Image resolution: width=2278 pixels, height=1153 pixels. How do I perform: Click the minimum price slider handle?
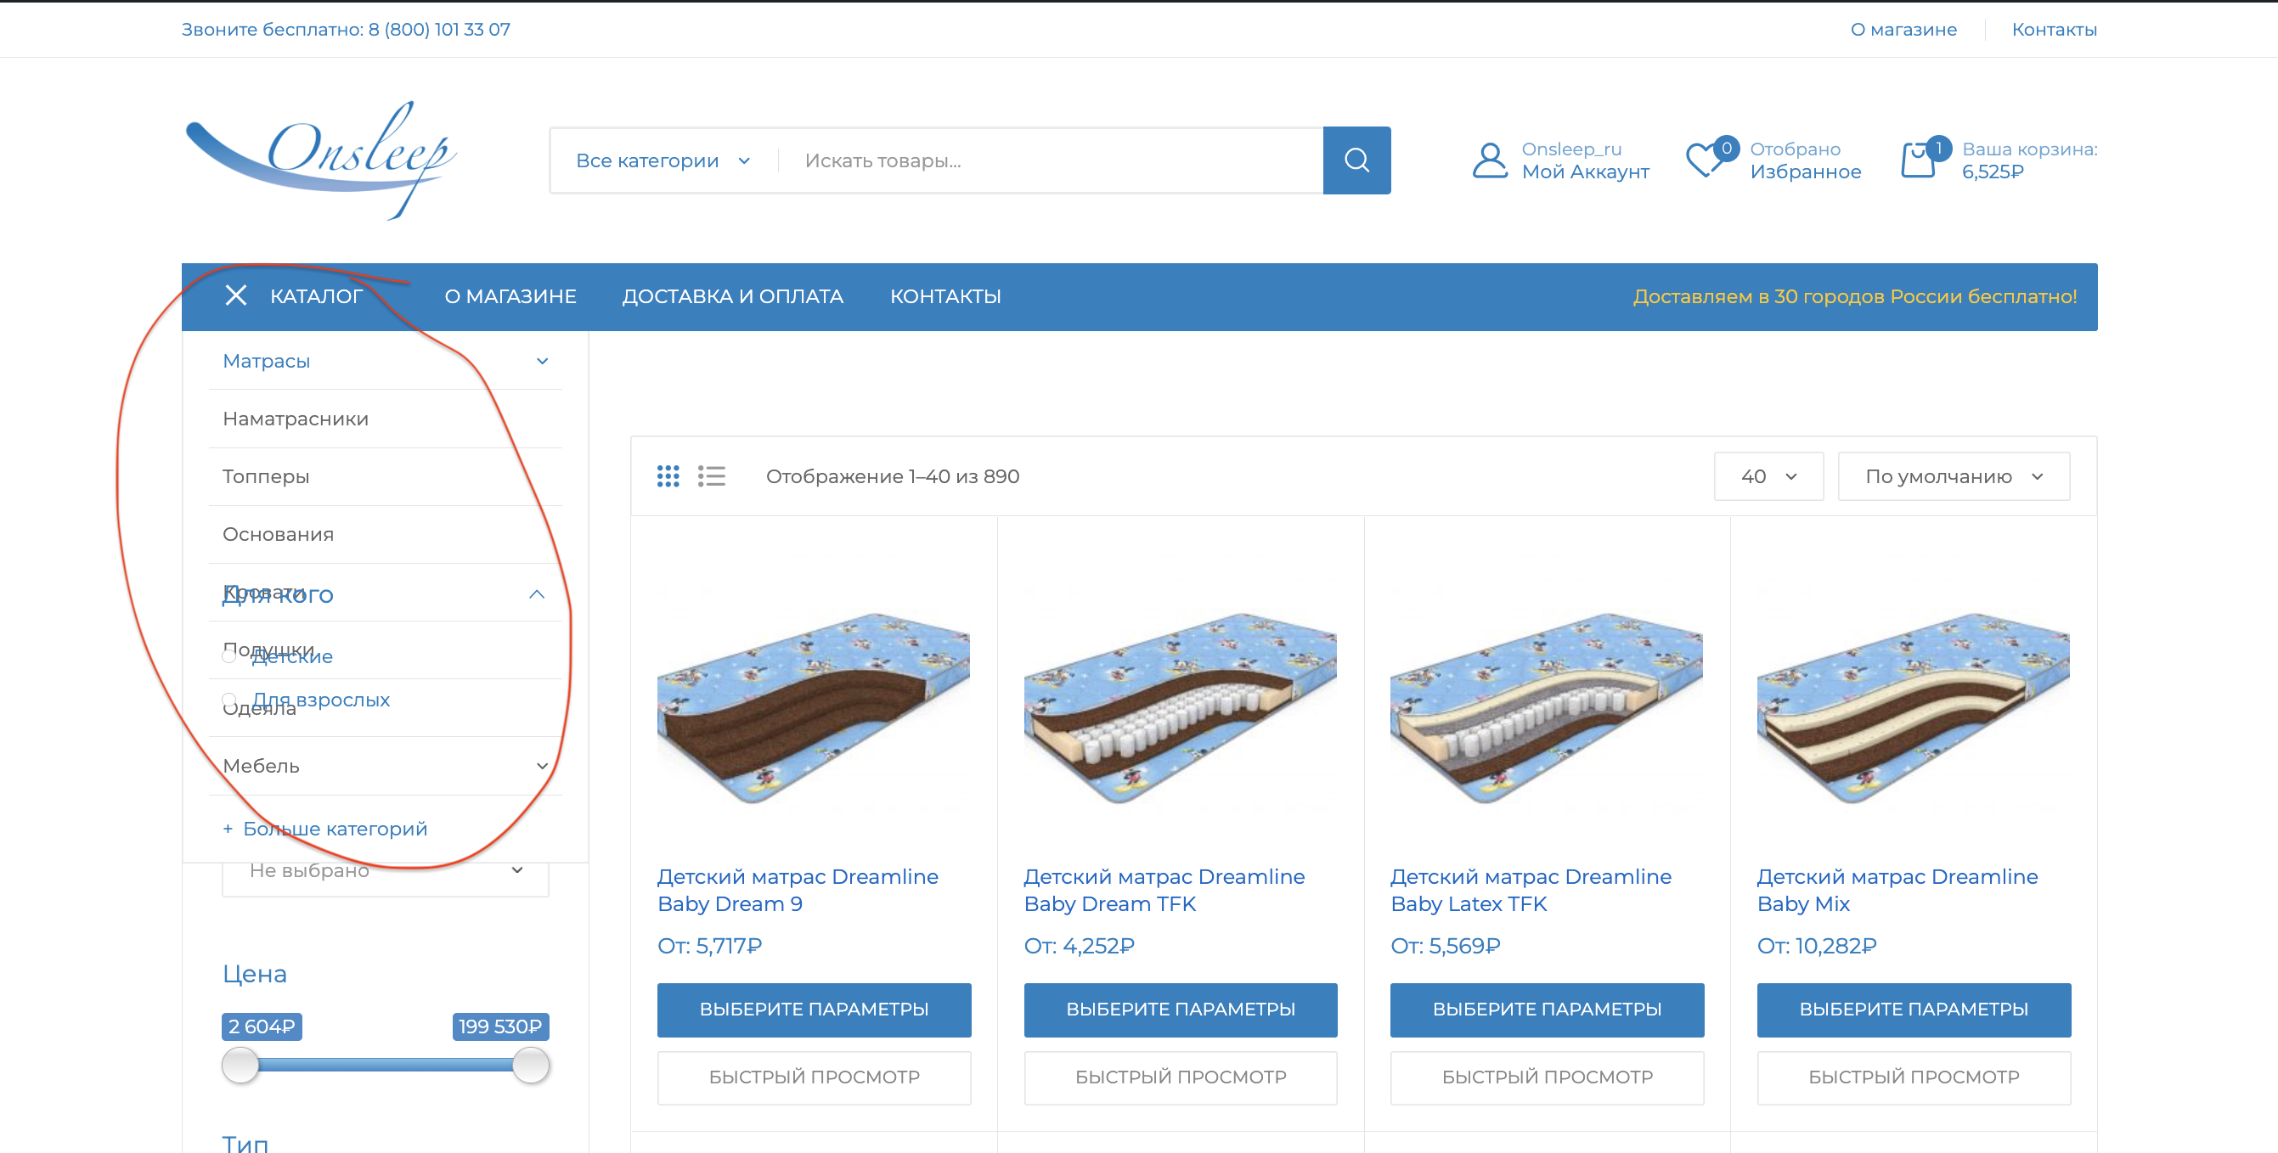click(x=240, y=1065)
